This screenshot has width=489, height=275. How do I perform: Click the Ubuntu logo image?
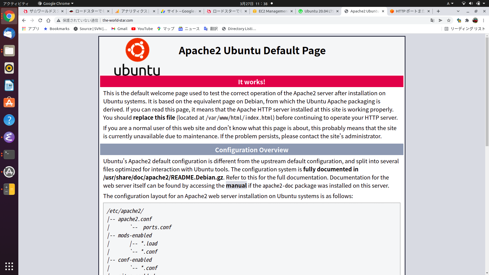[x=137, y=57]
